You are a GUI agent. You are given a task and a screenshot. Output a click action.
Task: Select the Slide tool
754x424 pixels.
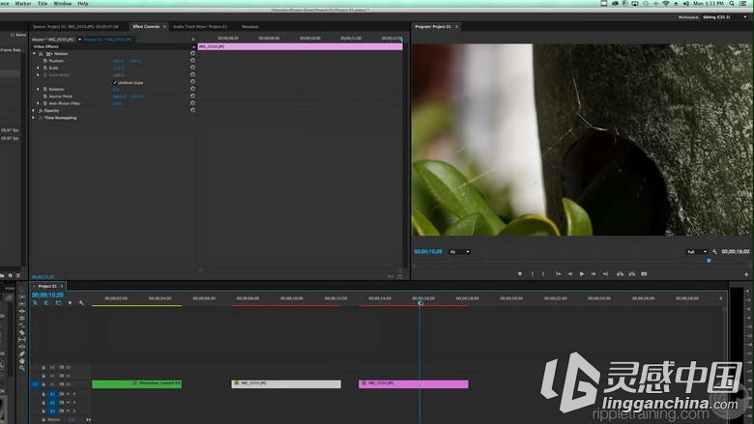click(22, 347)
